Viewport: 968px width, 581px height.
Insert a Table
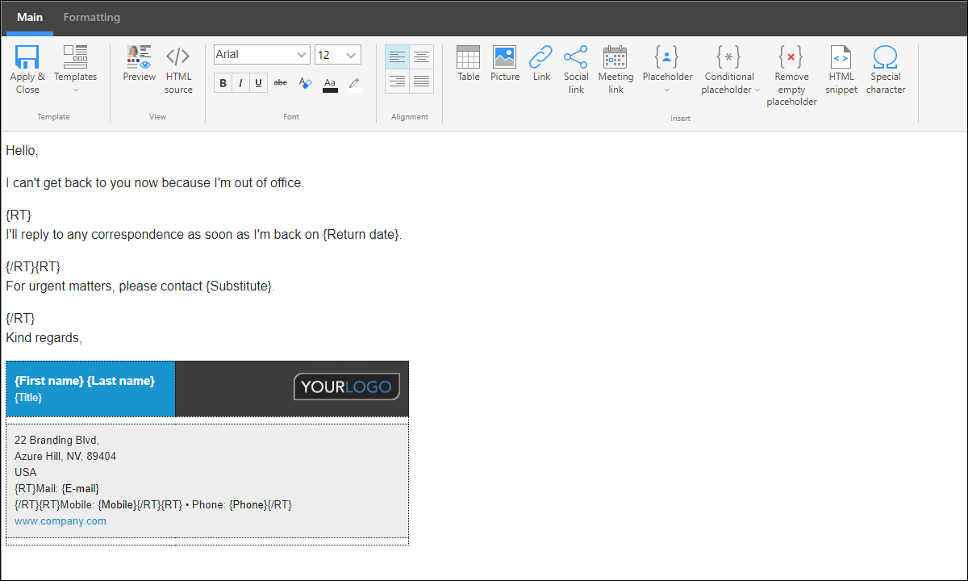[x=469, y=64]
